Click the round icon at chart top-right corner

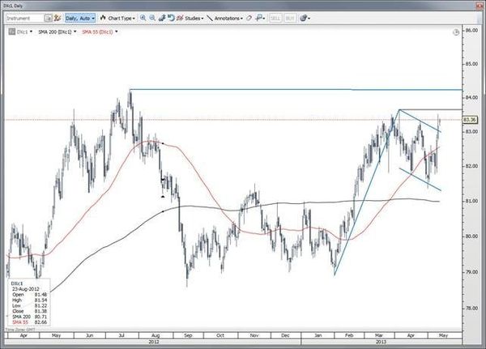[456, 32]
